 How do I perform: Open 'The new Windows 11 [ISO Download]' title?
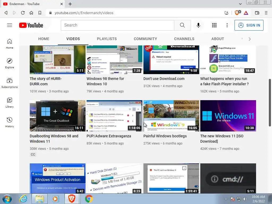(222, 139)
